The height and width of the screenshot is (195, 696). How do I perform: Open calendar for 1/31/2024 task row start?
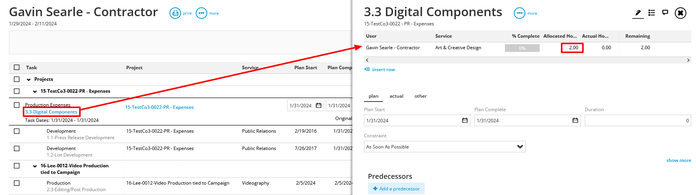click(318, 105)
